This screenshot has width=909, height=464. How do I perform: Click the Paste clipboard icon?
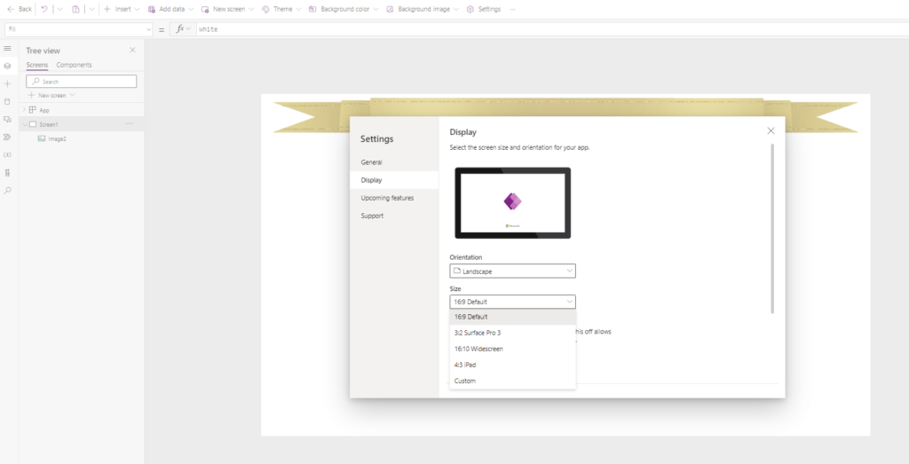coord(75,9)
